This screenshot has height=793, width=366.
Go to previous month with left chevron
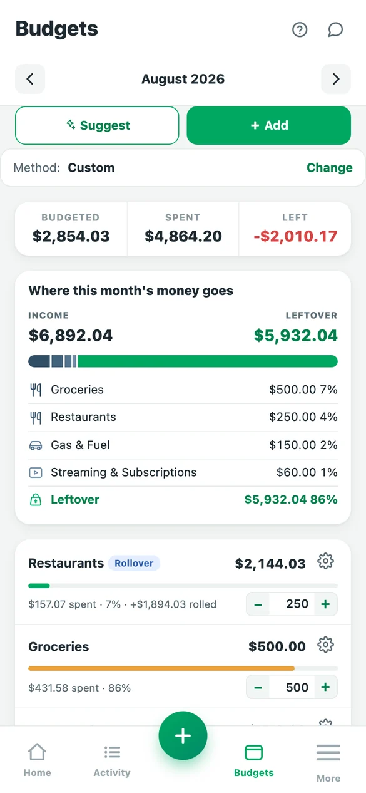click(x=30, y=79)
